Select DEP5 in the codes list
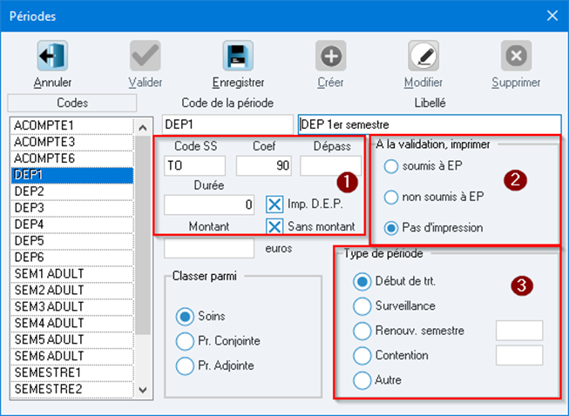Image resolution: width=569 pixels, height=416 pixels. tap(72, 241)
